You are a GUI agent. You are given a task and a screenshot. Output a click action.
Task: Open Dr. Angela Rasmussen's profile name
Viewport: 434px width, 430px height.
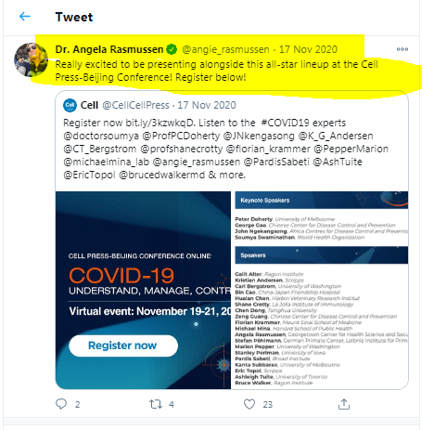click(x=109, y=49)
